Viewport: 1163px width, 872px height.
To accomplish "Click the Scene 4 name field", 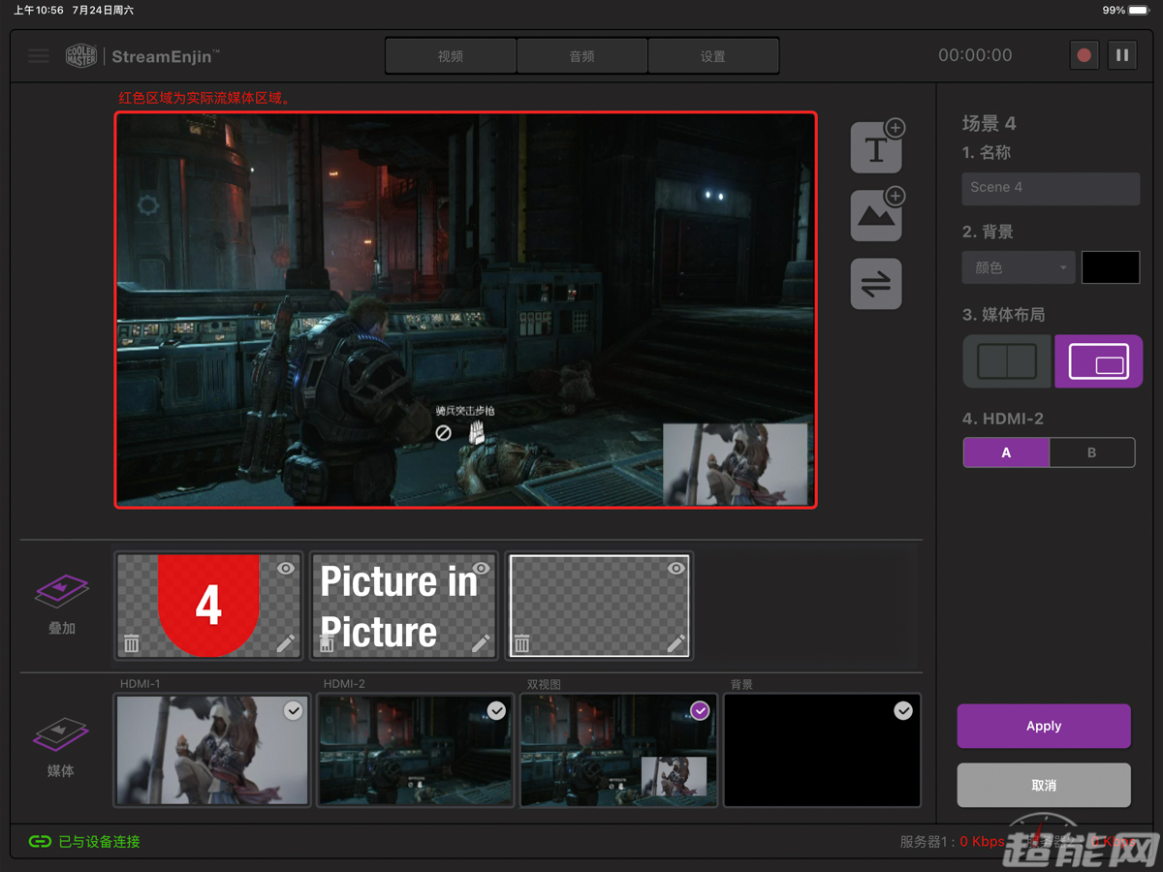I will (1051, 188).
